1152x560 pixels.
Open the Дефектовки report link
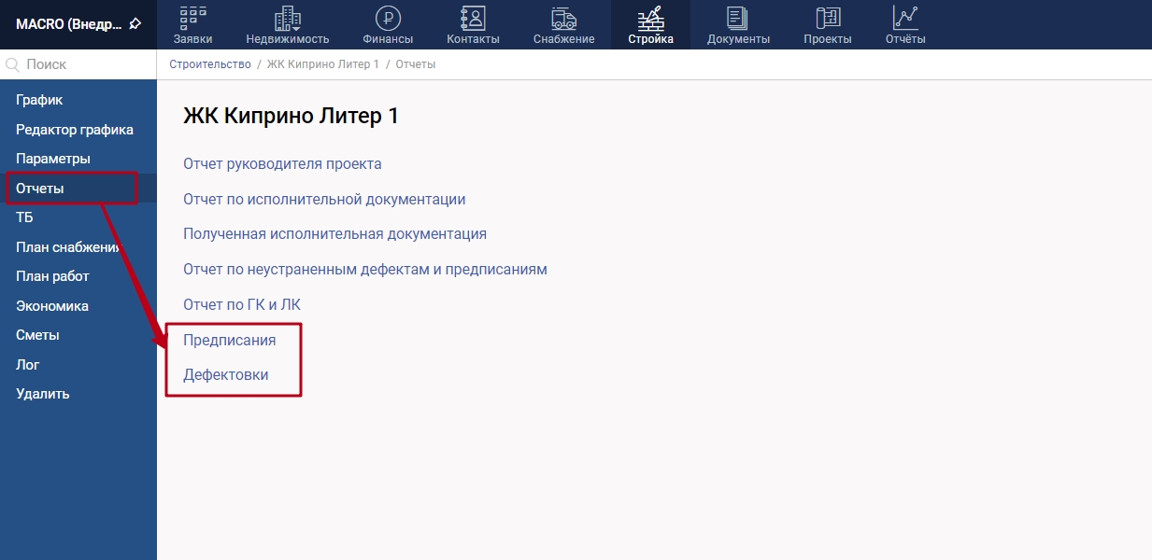click(225, 375)
